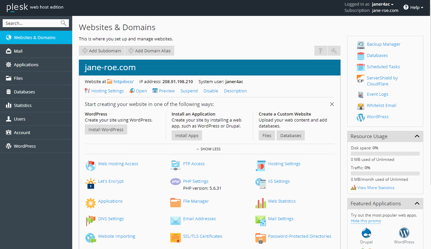Open the Backup Manager icon
The height and width of the screenshot is (249, 431).
[360, 45]
